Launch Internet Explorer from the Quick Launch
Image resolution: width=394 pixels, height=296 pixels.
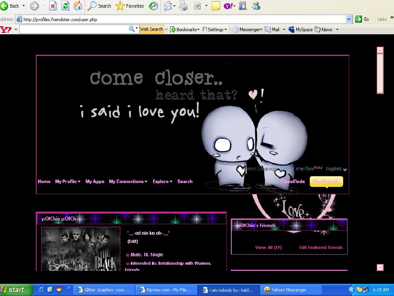tap(41, 290)
